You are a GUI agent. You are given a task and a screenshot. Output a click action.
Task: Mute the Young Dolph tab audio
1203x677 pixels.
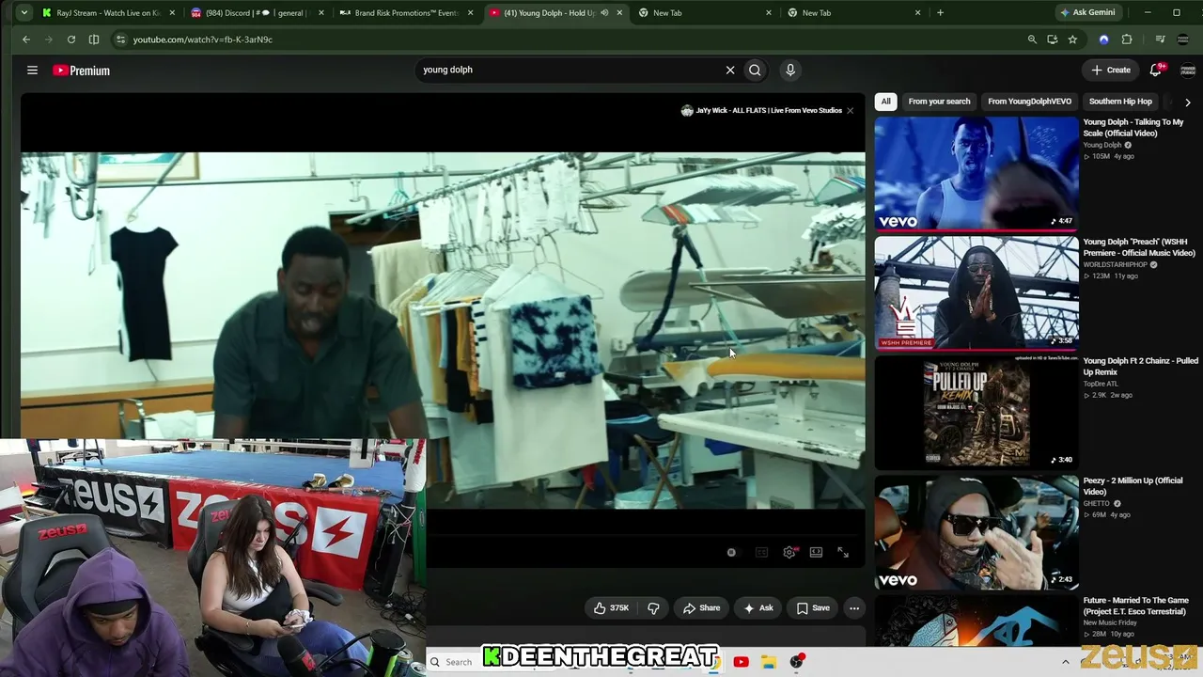point(604,13)
